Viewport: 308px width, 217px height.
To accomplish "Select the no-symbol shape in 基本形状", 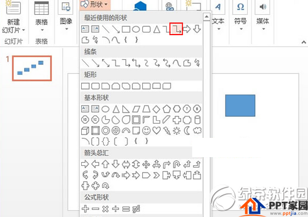I will (116, 131).
